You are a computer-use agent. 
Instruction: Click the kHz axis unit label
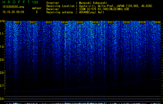tap(2, 21)
